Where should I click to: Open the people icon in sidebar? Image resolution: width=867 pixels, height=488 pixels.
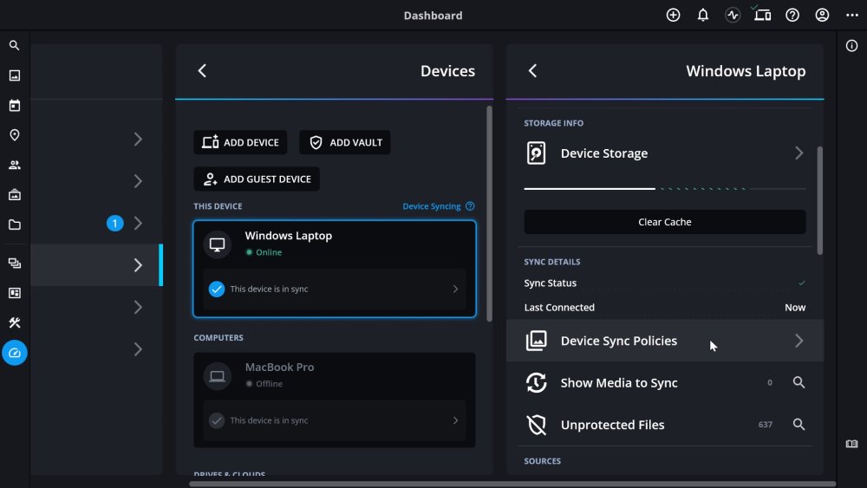coord(14,165)
